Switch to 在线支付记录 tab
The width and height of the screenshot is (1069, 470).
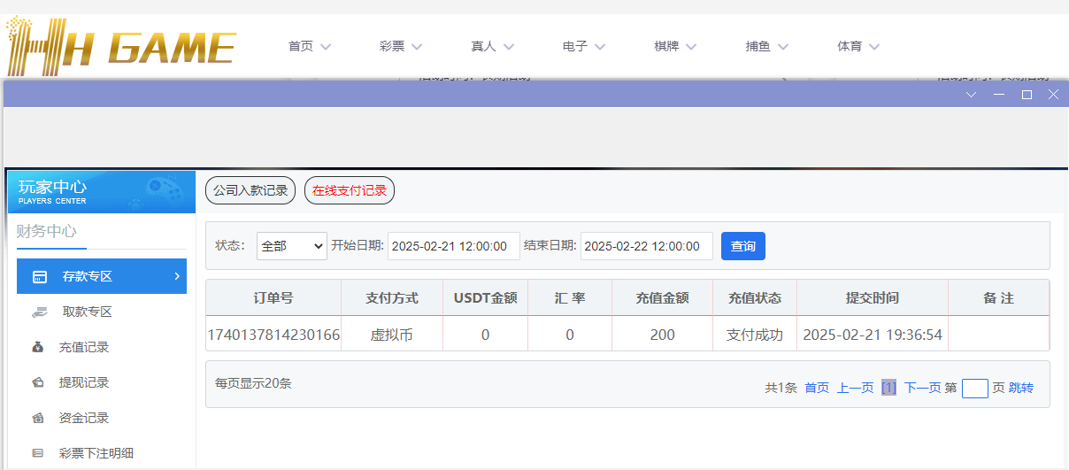coord(350,190)
